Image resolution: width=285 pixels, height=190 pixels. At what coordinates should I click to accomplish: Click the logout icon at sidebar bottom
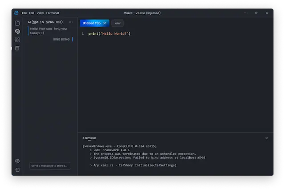(17, 170)
